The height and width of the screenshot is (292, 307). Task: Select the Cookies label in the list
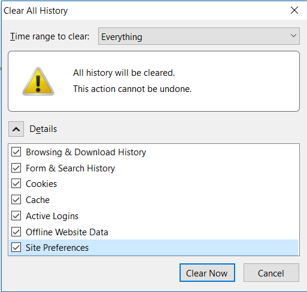41,184
